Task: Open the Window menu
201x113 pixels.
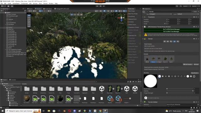Action: click(51, 3)
